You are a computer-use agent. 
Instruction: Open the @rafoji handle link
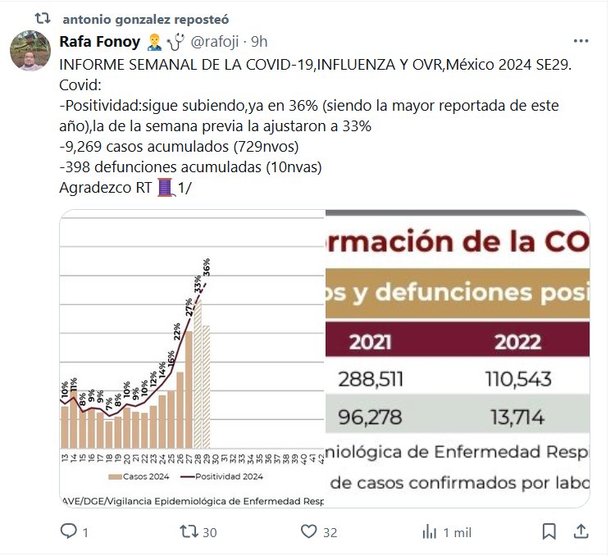tap(217, 41)
